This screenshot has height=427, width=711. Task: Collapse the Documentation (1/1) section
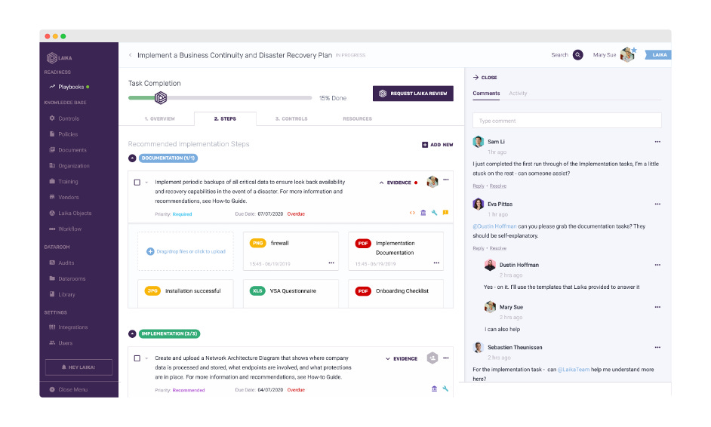pos(132,158)
